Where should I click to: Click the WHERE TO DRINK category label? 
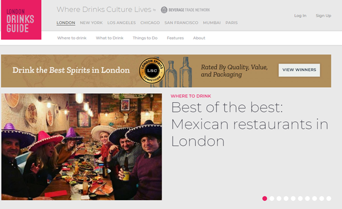coord(191,96)
